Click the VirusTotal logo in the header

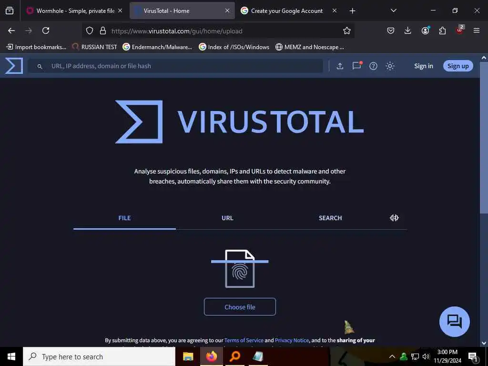click(x=14, y=66)
